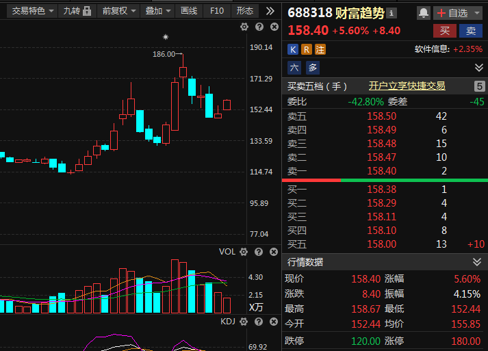Click the stock info 'i' icon

pos(391,14)
